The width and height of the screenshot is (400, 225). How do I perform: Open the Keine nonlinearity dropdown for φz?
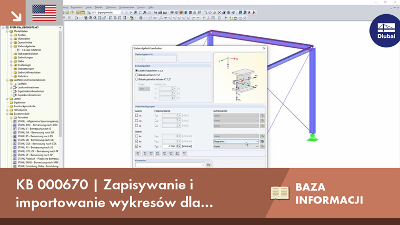pos(236,147)
